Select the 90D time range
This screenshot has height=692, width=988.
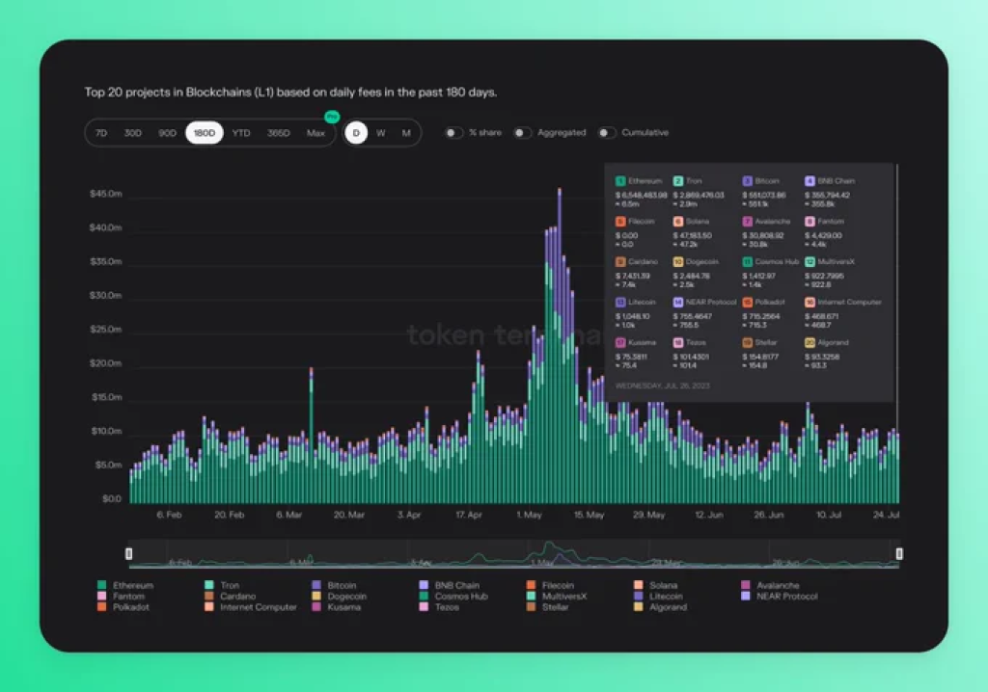(x=167, y=133)
